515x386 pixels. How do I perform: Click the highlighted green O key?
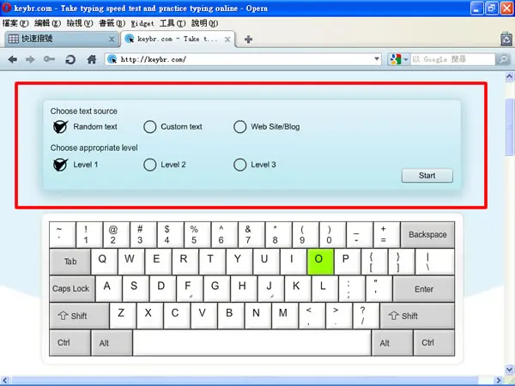click(x=320, y=262)
